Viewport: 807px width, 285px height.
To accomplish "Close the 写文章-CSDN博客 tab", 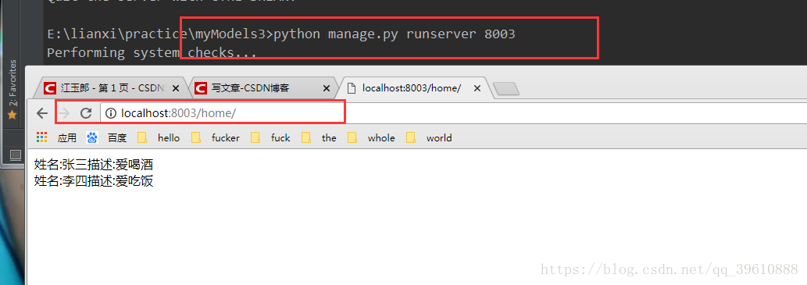I will (x=327, y=88).
